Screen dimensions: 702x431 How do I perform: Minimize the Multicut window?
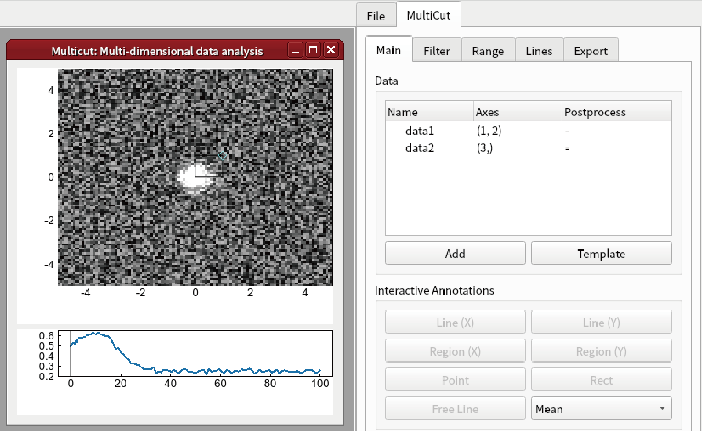tap(296, 50)
